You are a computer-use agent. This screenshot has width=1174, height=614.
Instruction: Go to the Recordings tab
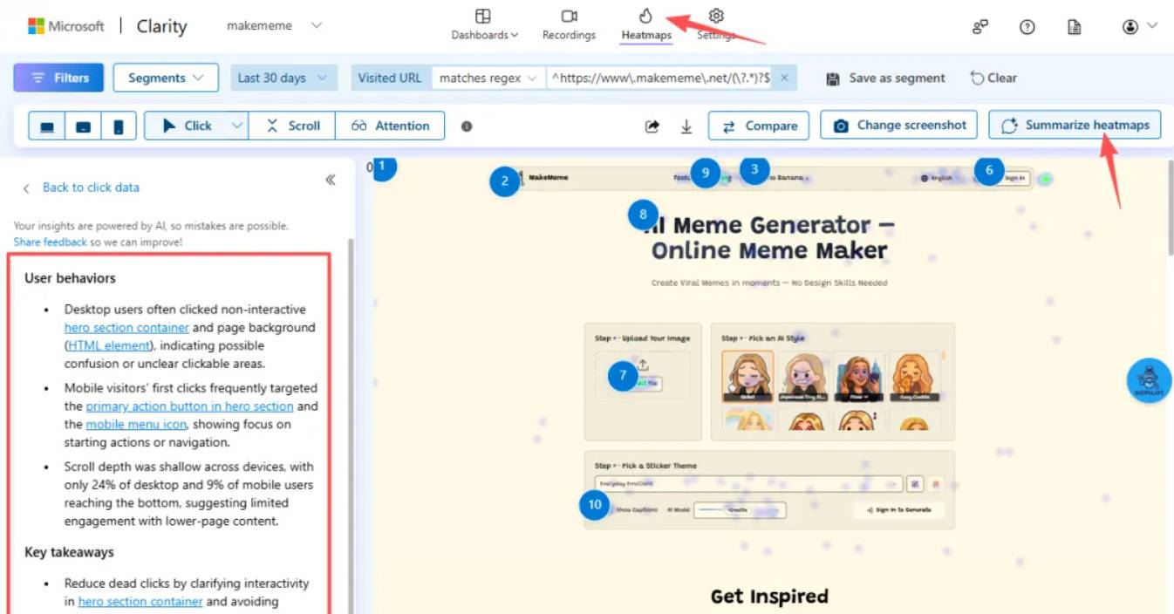(x=569, y=25)
